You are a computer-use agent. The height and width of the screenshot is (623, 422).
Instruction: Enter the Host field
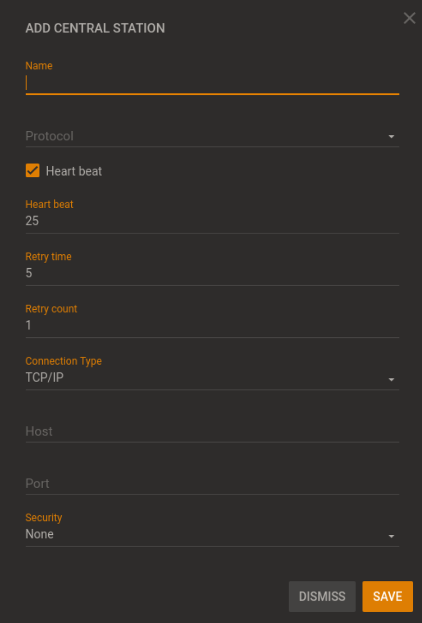point(205,431)
